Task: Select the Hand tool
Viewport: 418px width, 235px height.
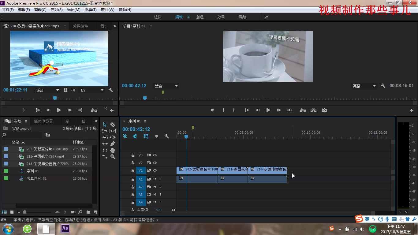Action: 113,150
